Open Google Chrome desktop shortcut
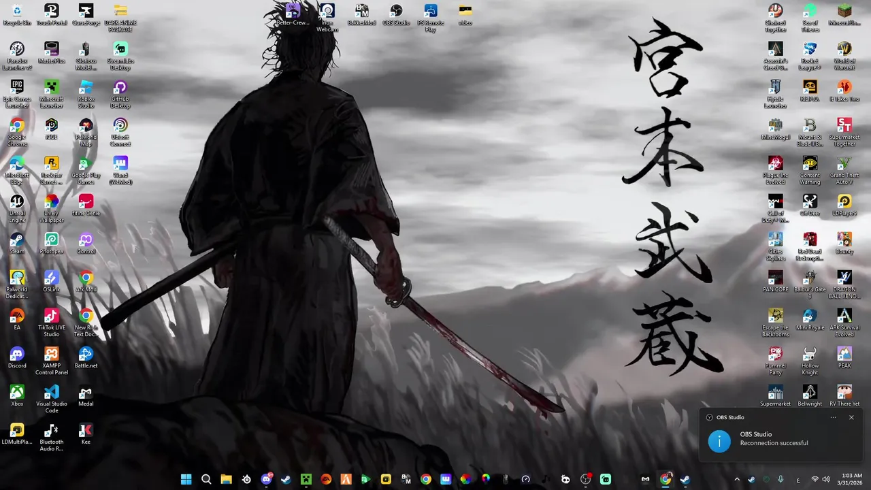 coord(17,133)
